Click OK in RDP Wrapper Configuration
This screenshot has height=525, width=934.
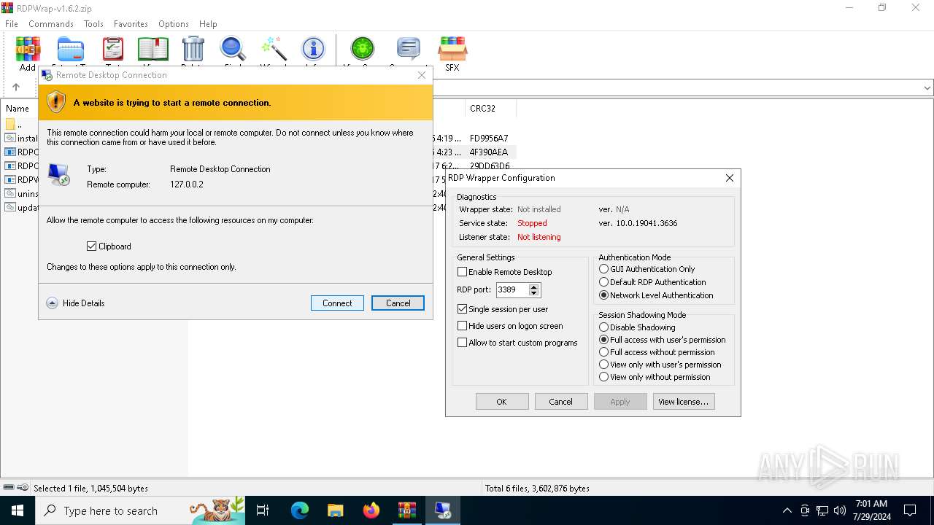501,402
